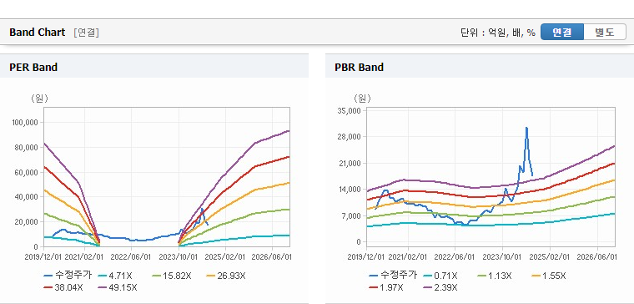Switch to the 연결 view button
The image size is (634, 304).
click(562, 32)
